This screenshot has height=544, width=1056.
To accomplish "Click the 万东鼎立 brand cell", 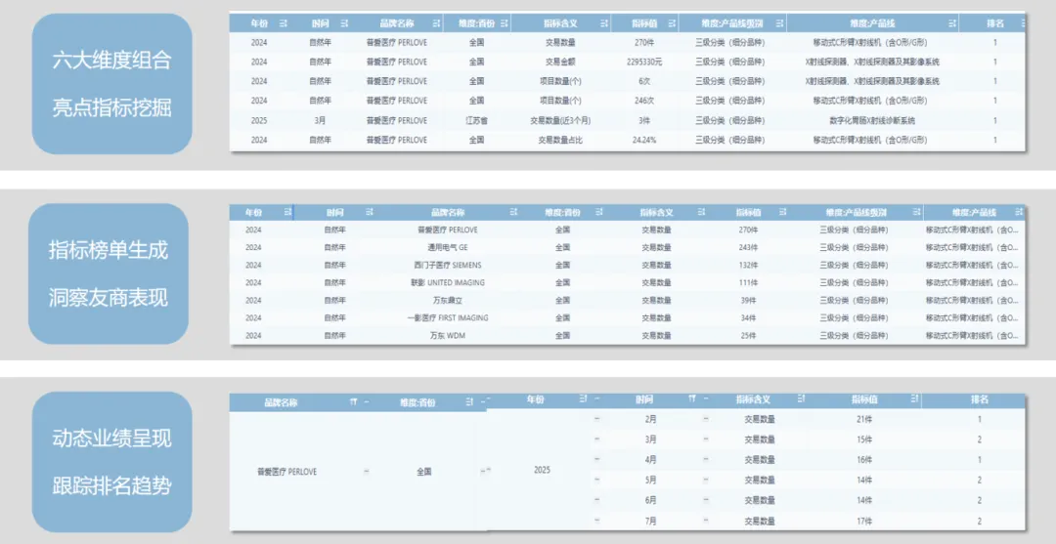I will click(448, 300).
